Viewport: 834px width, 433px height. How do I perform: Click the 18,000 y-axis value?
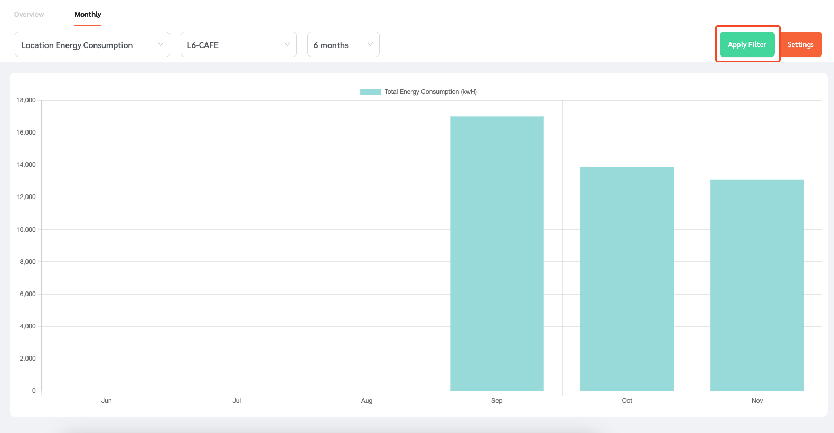click(x=26, y=100)
